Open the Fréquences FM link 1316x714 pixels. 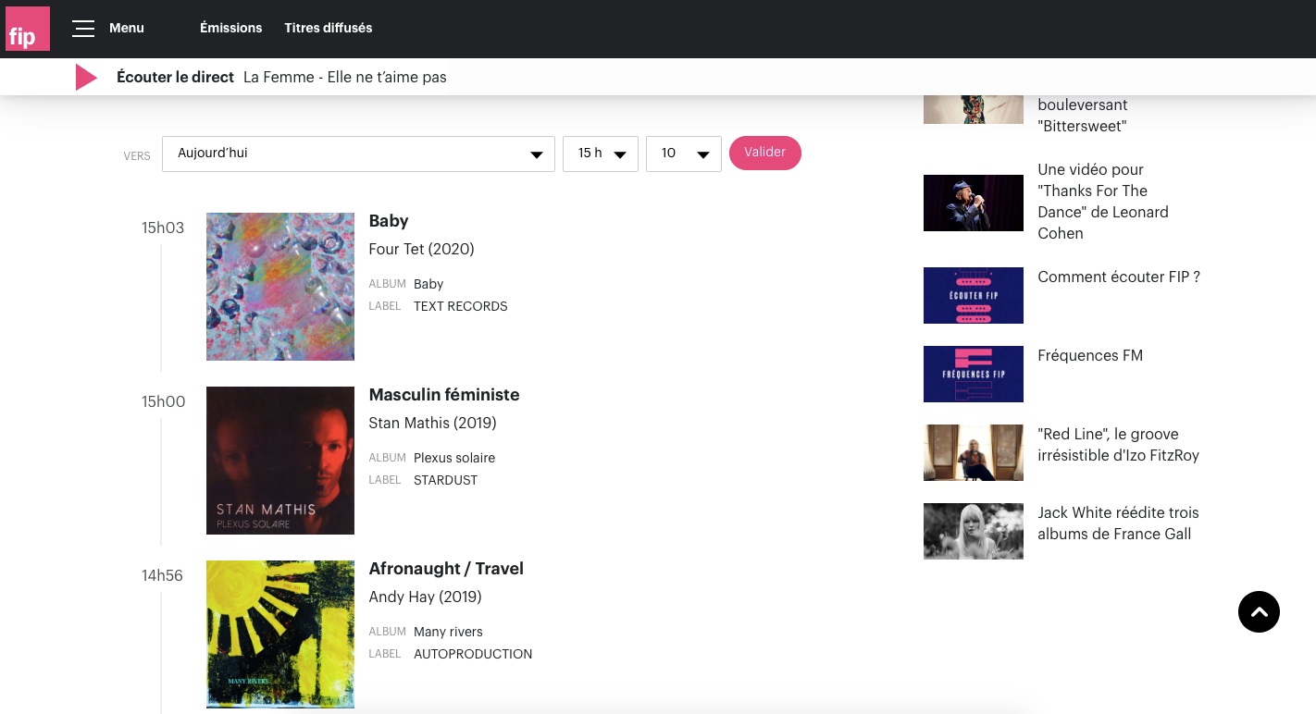[x=1090, y=355]
